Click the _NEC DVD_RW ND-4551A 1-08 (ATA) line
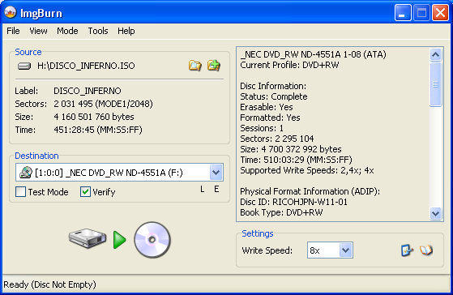453x295 pixels. point(313,54)
